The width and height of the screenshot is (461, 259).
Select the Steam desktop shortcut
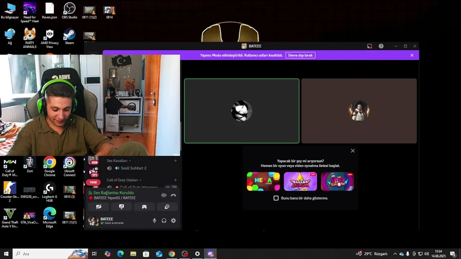click(70, 37)
